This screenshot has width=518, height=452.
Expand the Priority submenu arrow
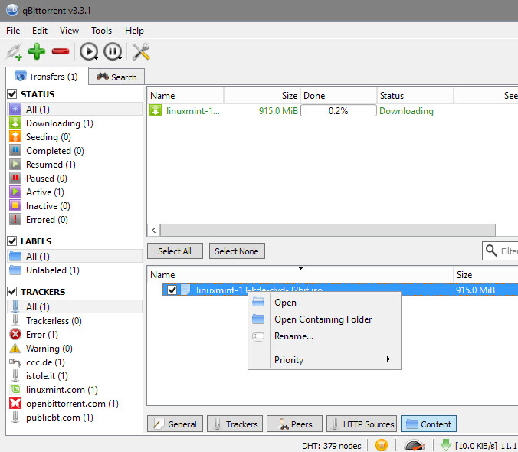pyautogui.click(x=388, y=359)
